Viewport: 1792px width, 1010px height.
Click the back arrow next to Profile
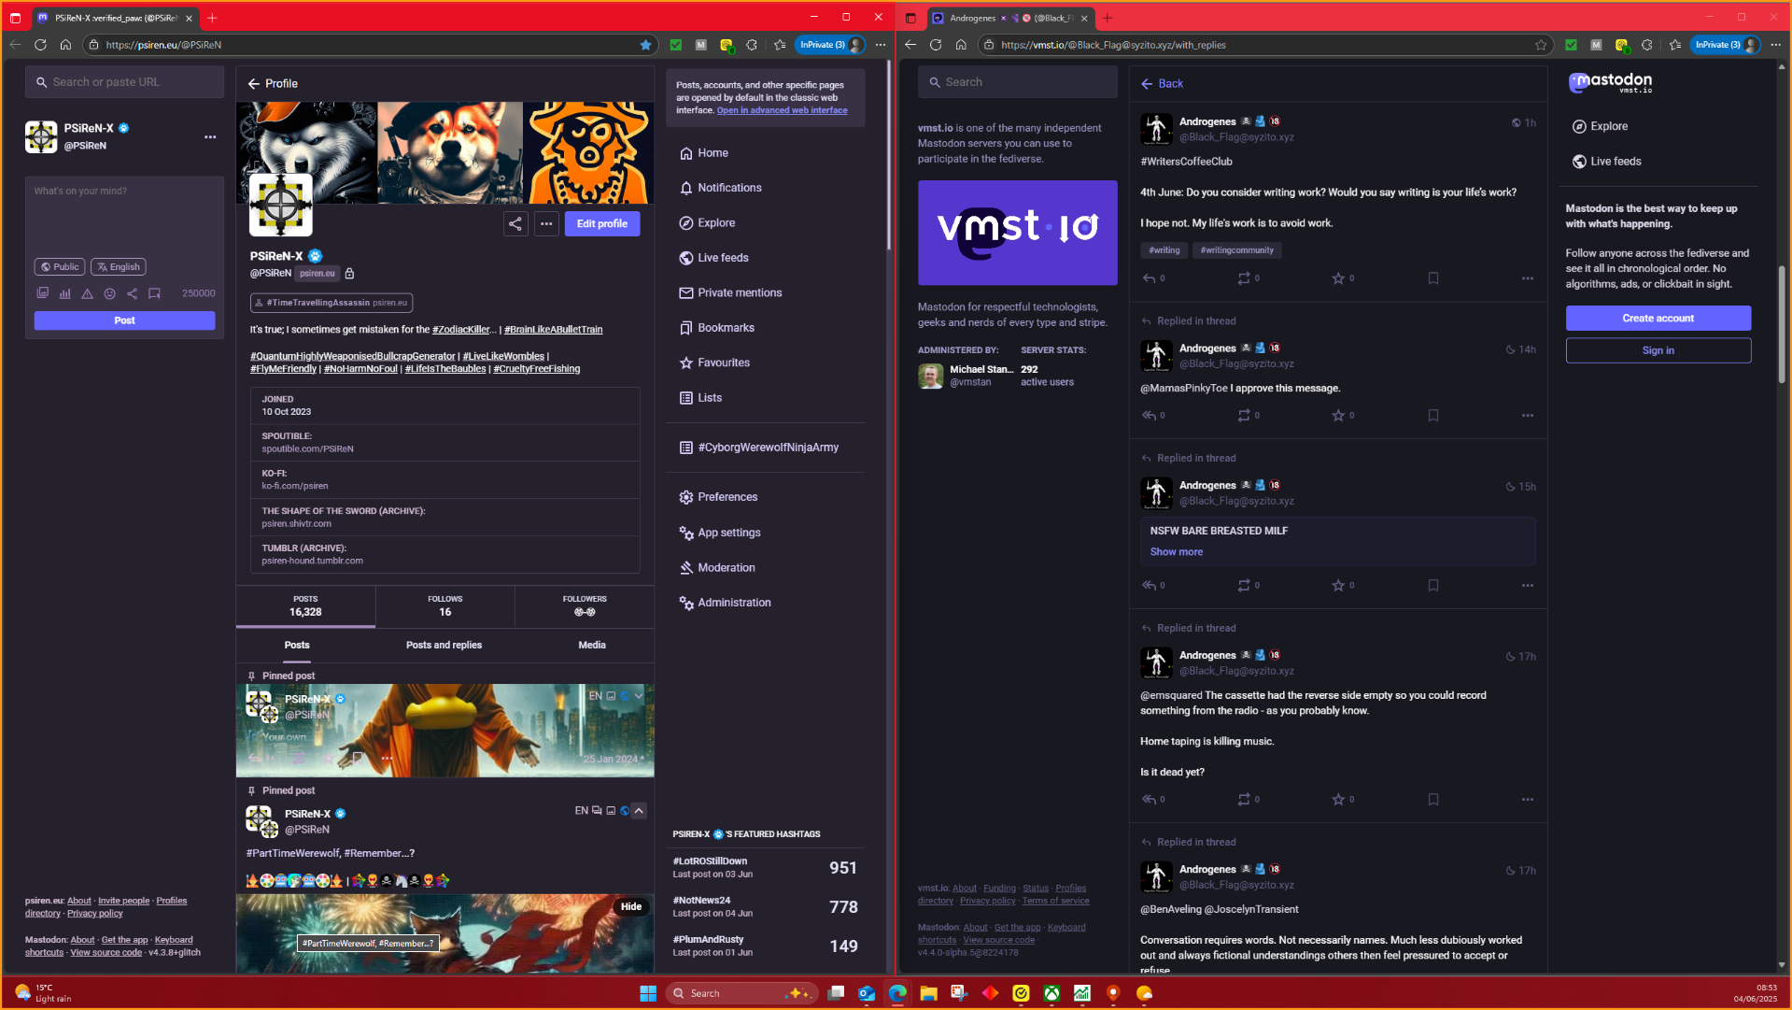[x=254, y=84]
